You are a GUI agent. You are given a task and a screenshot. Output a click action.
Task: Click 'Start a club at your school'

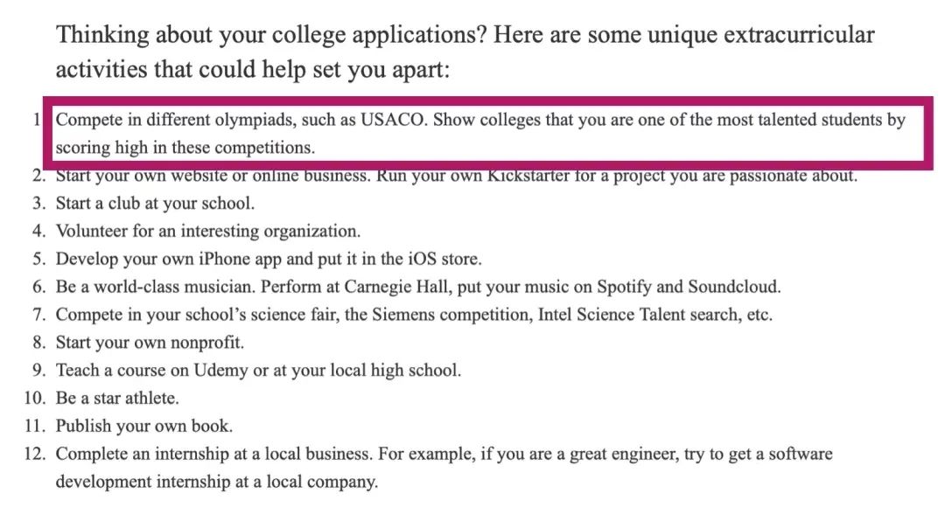(155, 204)
